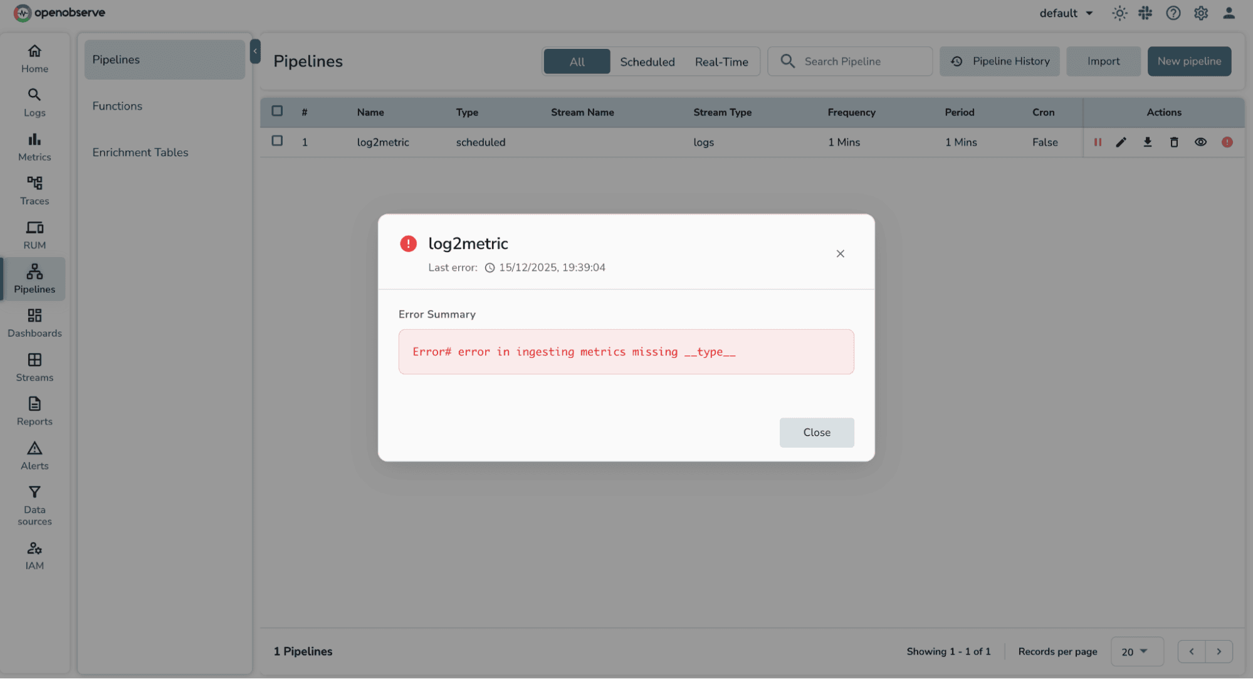This screenshot has width=1253, height=679.
Task: Check the select-all pipelines checkbox
Action: click(277, 110)
